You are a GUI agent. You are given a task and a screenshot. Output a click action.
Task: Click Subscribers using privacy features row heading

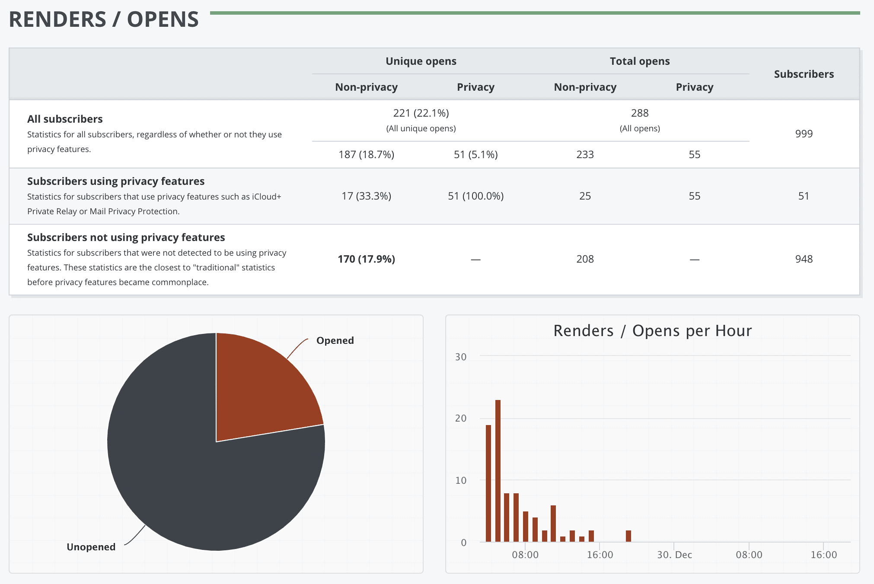[116, 181]
